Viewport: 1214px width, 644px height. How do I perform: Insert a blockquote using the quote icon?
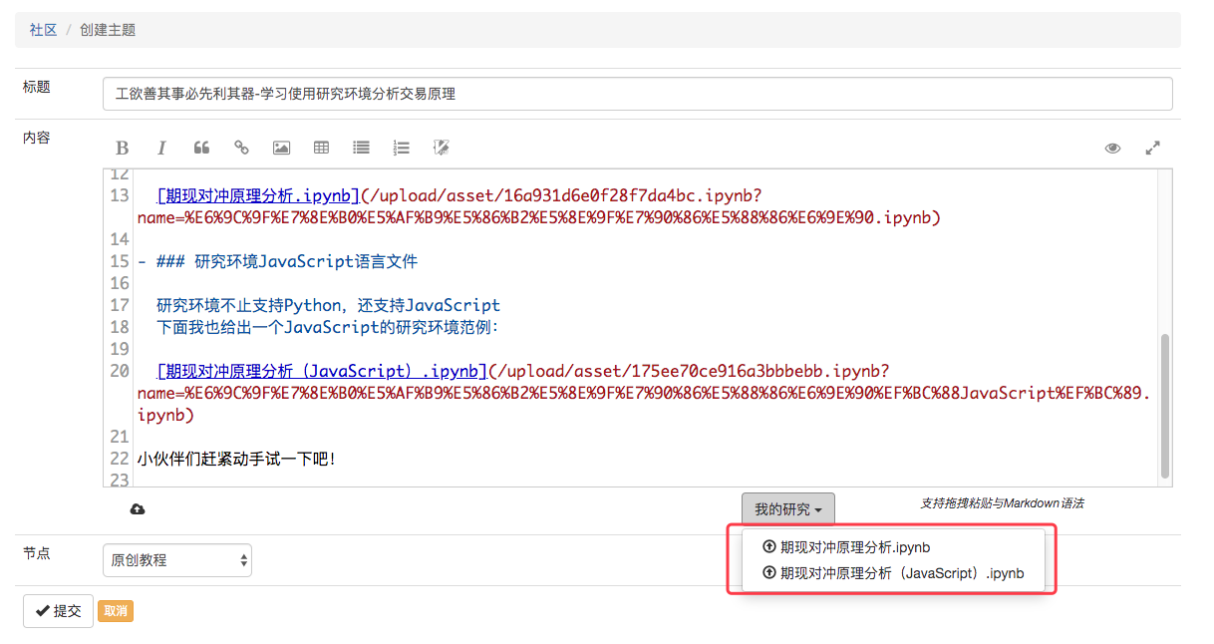(x=201, y=148)
